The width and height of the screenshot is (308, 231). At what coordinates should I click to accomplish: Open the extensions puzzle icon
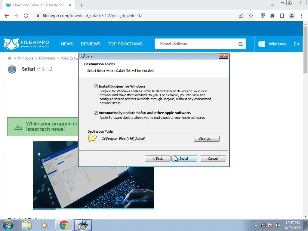(x=273, y=16)
